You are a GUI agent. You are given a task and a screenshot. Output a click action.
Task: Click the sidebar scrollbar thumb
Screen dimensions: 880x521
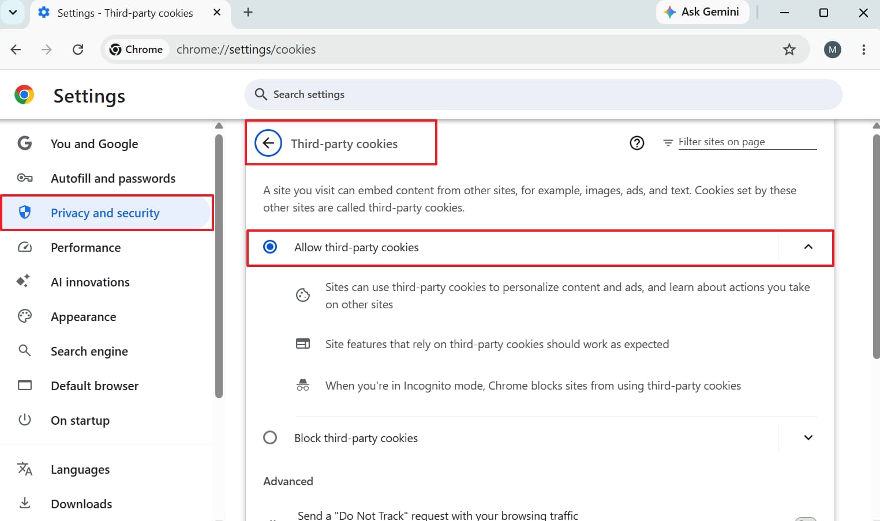219,265
